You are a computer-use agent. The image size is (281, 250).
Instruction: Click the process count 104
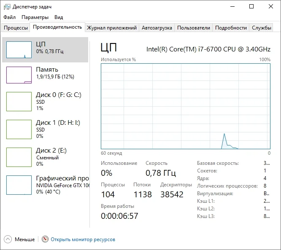[x=108, y=194]
